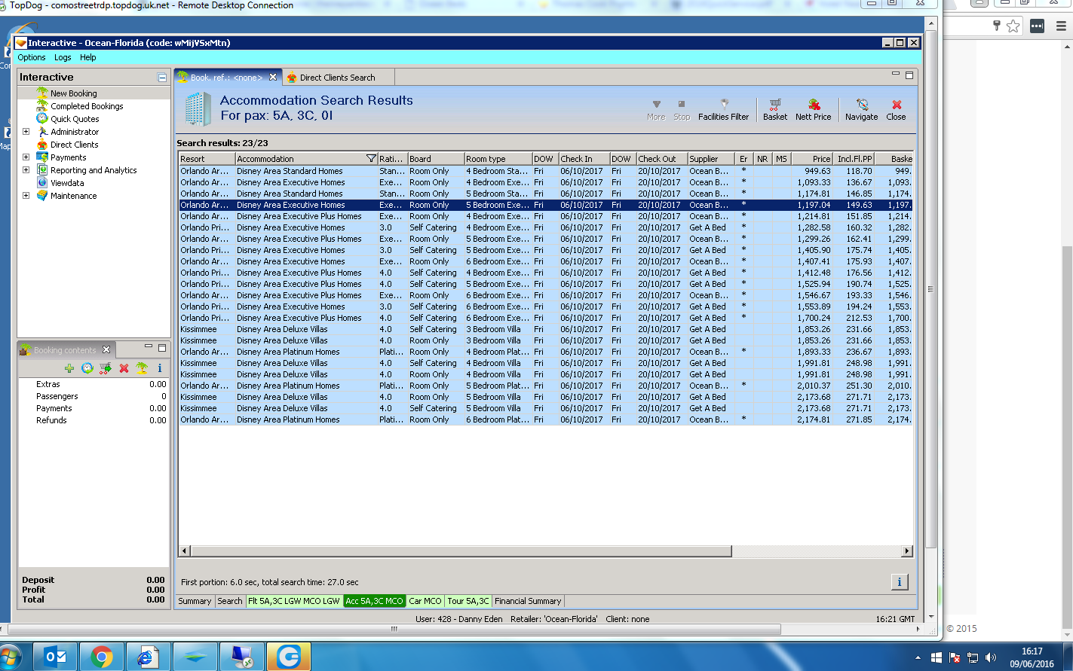Click the filter funnel in Accommodation column header

[371, 159]
